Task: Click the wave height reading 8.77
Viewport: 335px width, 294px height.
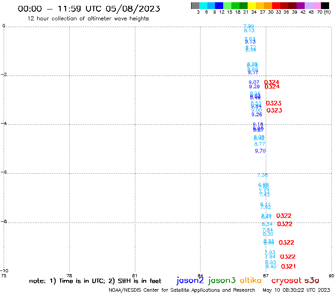Action: [x=259, y=144]
